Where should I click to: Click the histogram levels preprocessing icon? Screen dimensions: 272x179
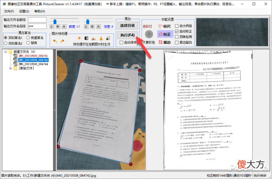94,38
